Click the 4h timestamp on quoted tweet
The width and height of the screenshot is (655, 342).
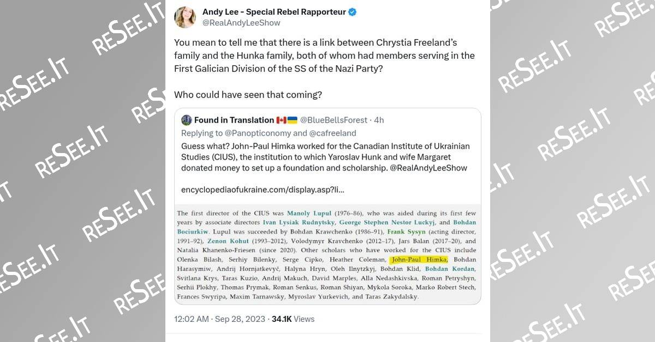(379, 120)
